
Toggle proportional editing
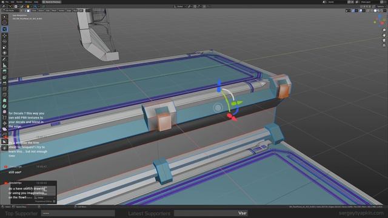coord(204,7)
